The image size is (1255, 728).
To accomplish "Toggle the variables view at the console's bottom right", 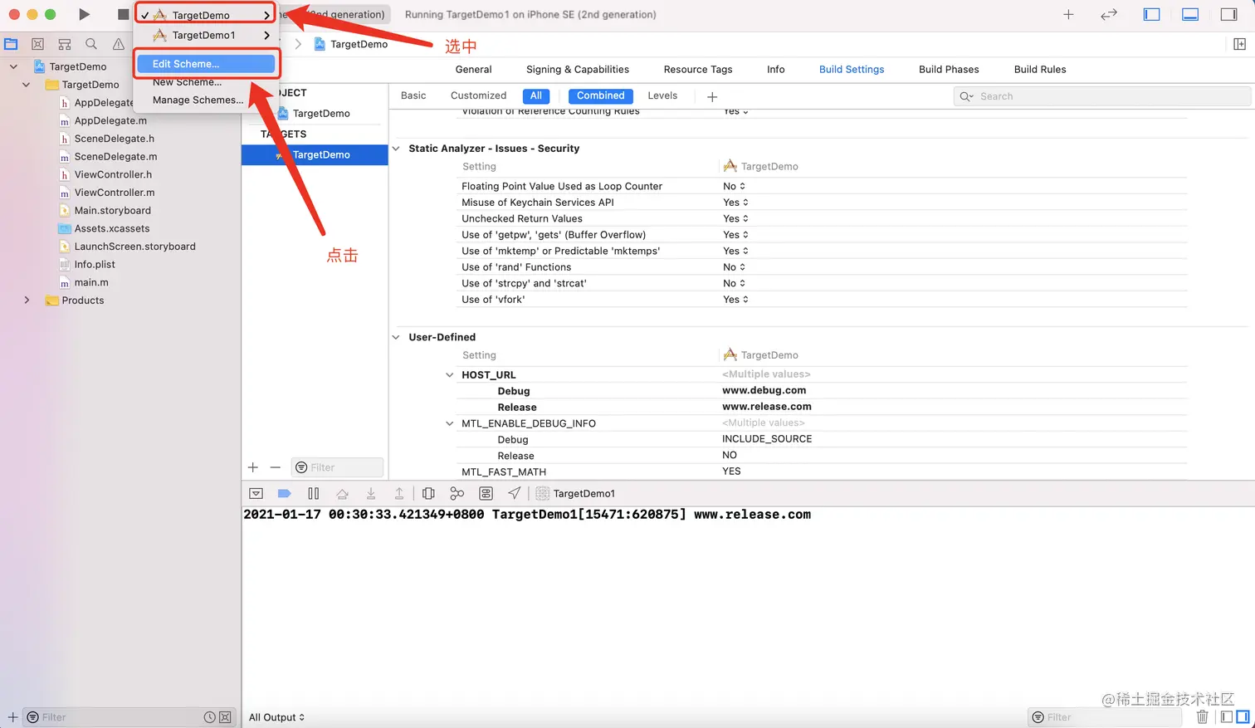I will tap(1227, 716).
